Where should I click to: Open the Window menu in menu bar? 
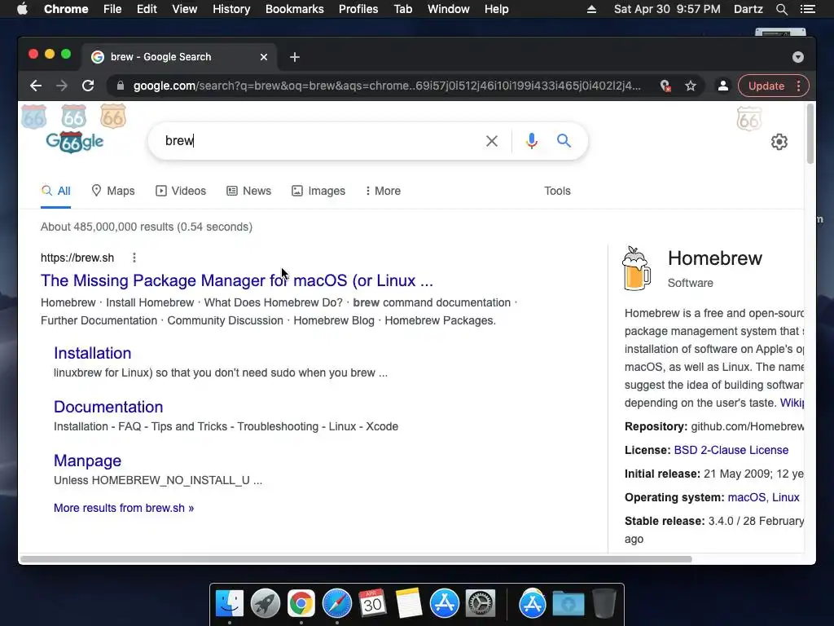[449, 9]
